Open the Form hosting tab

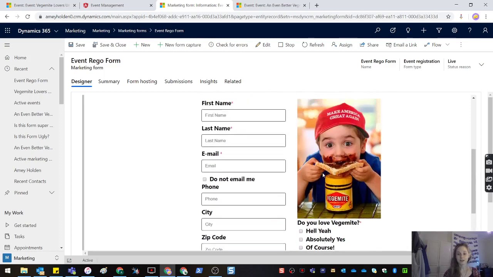coord(142,81)
